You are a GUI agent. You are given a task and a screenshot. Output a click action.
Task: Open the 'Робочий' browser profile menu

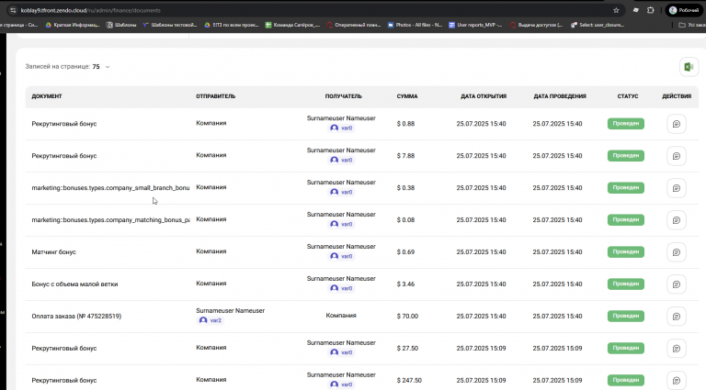[684, 10]
